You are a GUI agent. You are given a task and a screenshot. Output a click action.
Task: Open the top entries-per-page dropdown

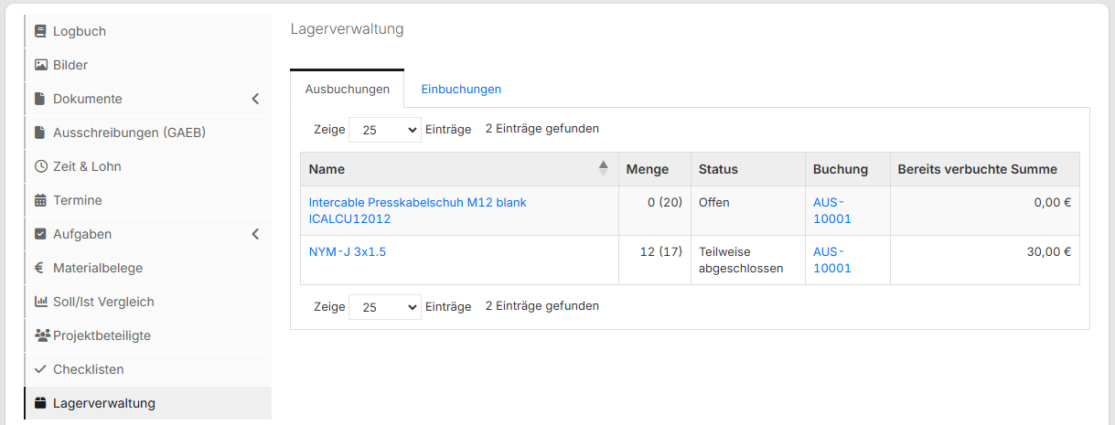coord(384,130)
